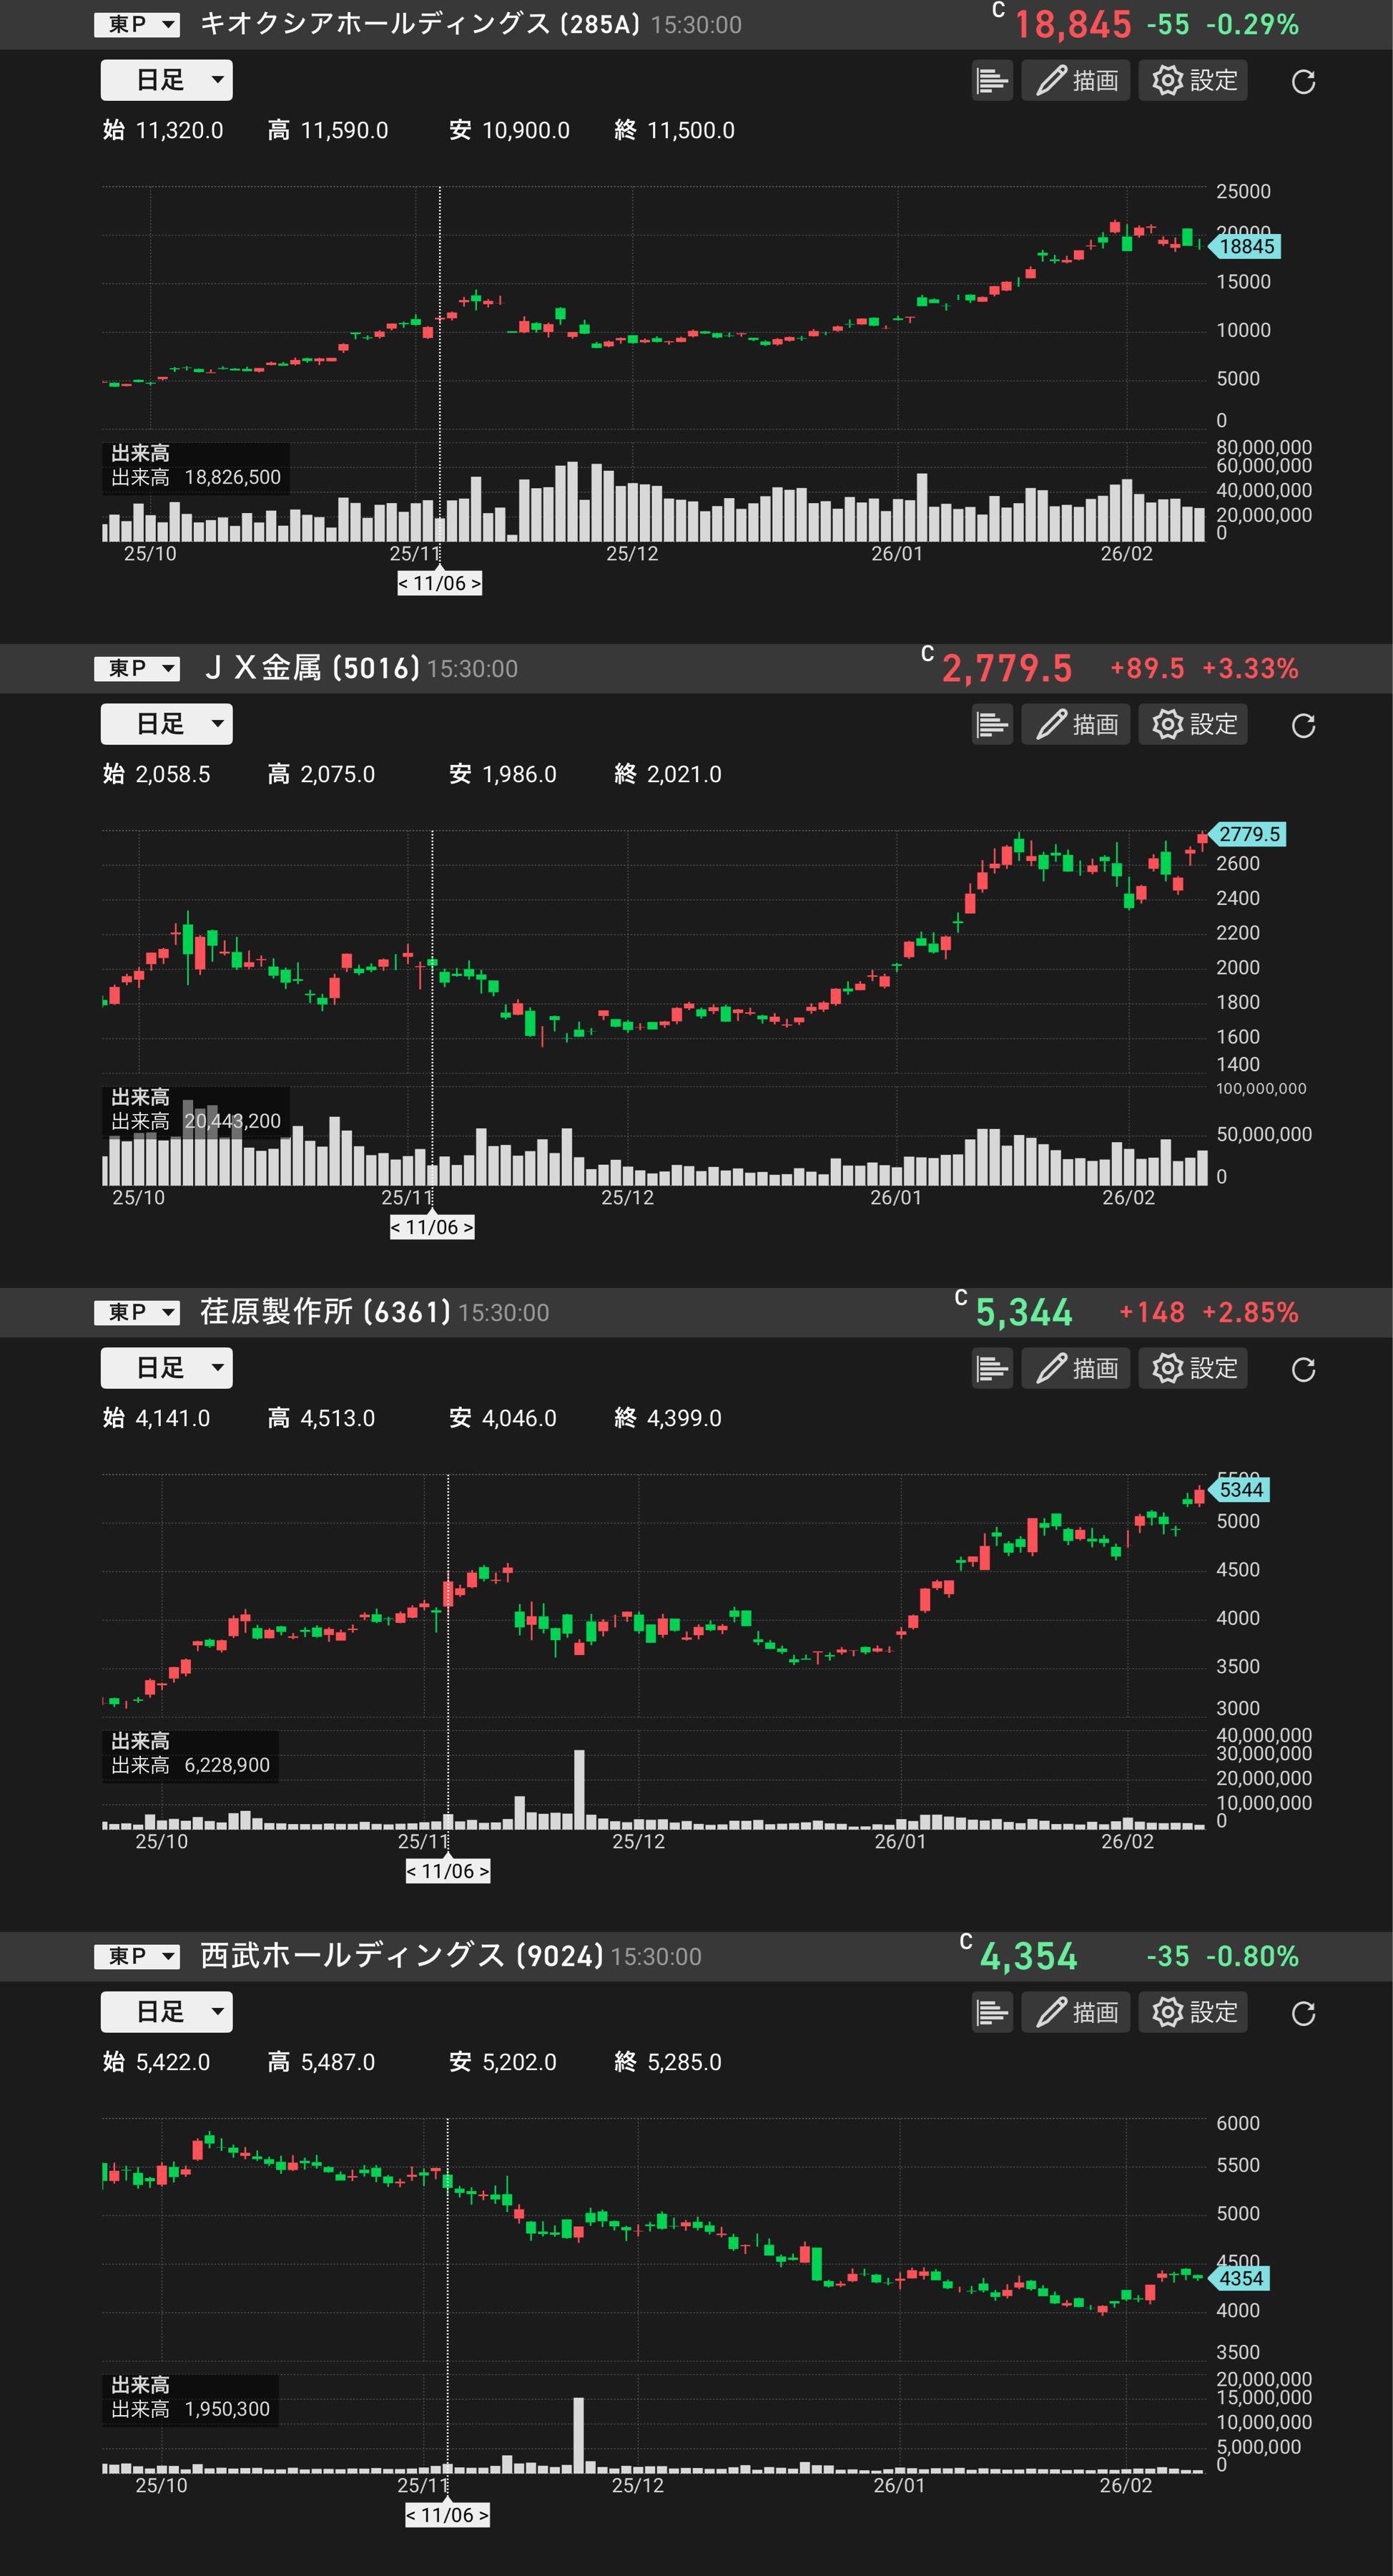Click the data list icon on JX金属 chart
1393x2576 pixels.
993,725
